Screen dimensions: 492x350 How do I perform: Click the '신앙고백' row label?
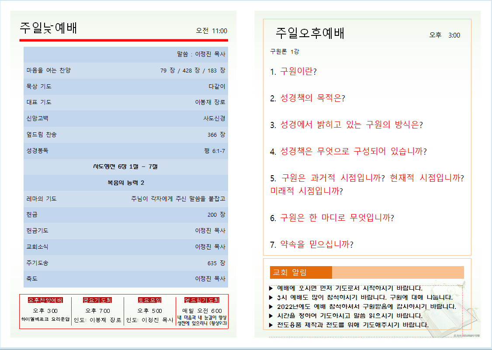click(x=37, y=118)
